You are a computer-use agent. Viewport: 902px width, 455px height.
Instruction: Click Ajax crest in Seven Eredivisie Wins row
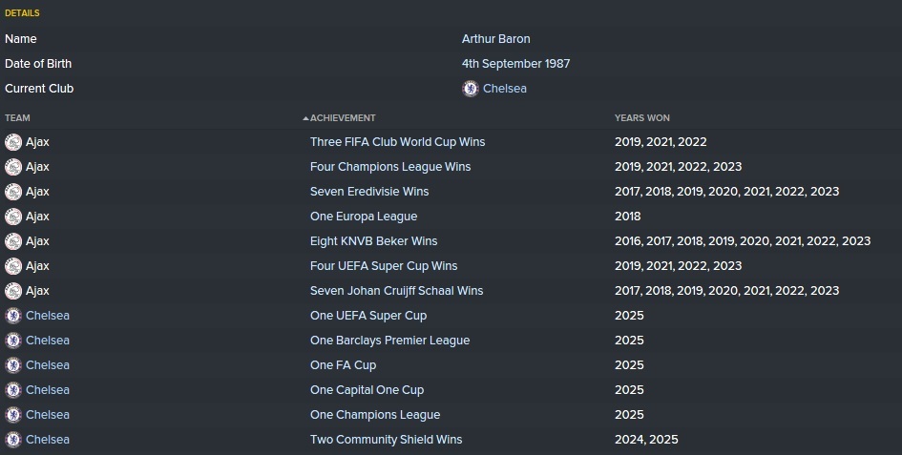(x=13, y=192)
